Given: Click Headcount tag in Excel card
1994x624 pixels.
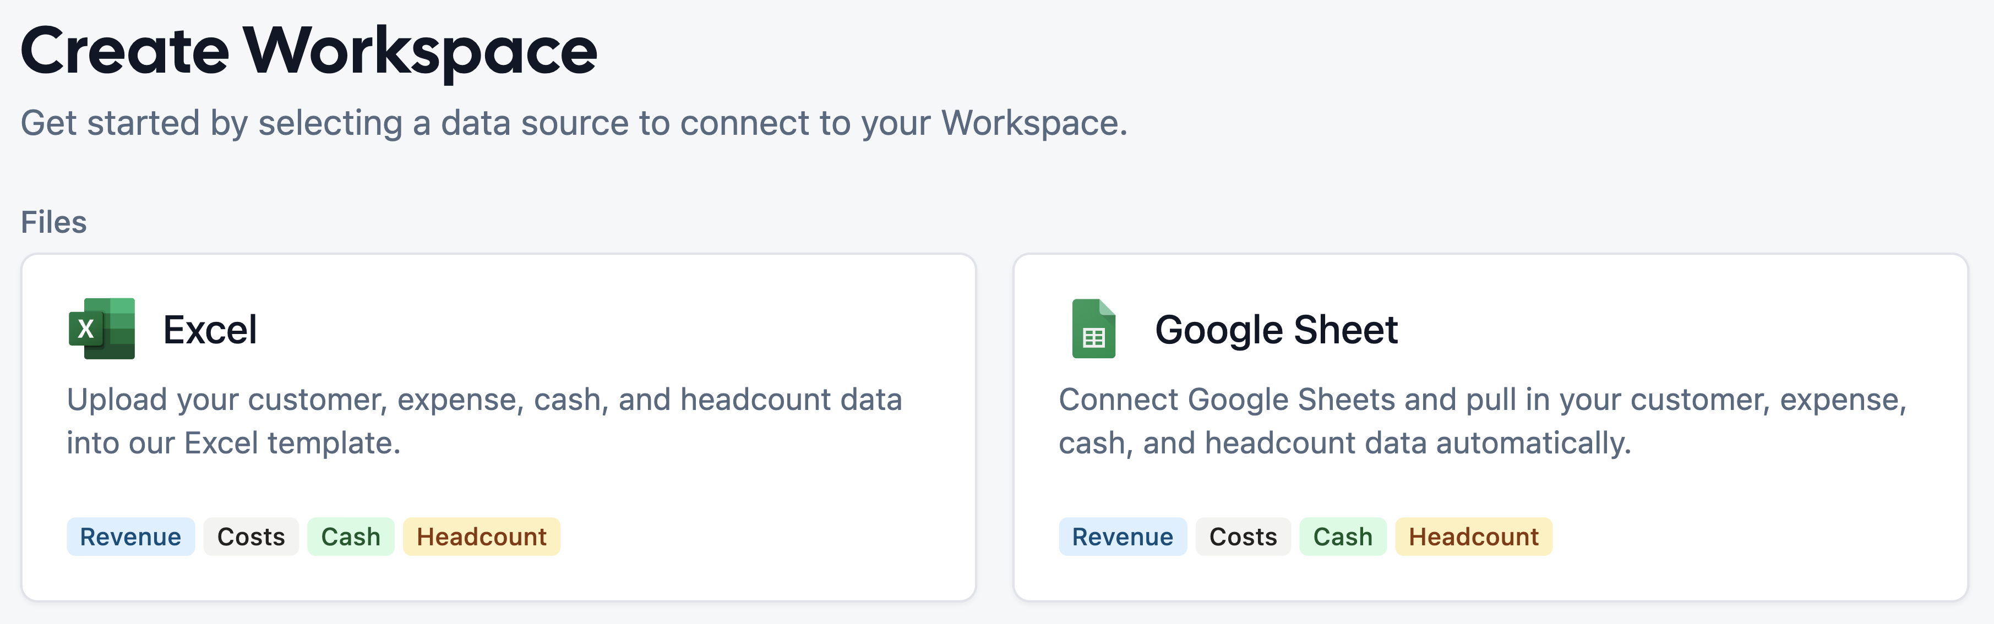Looking at the screenshot, I should click(482, 537).
